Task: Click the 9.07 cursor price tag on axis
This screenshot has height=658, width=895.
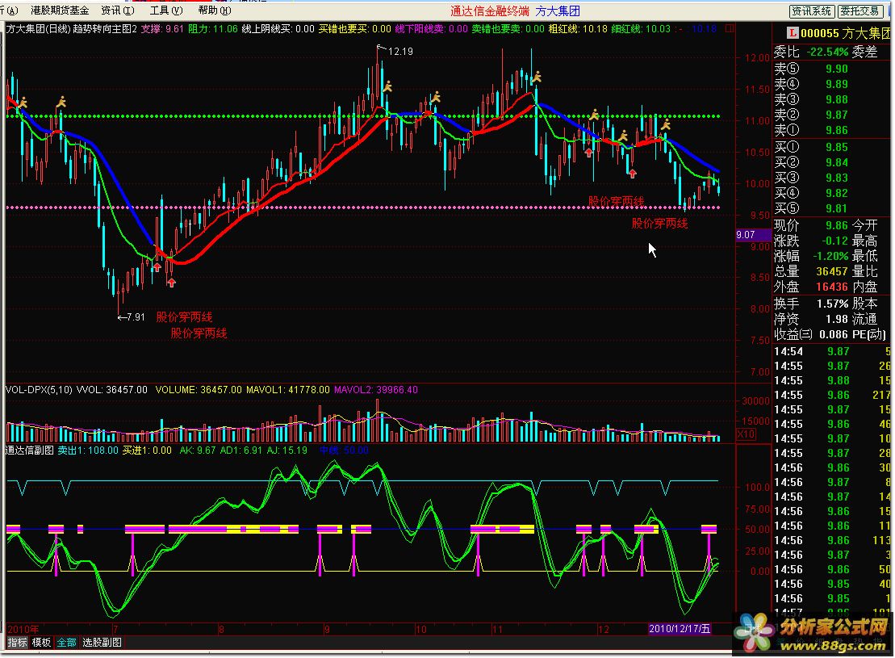Action: pyautogui.click(x=754, y=234)
